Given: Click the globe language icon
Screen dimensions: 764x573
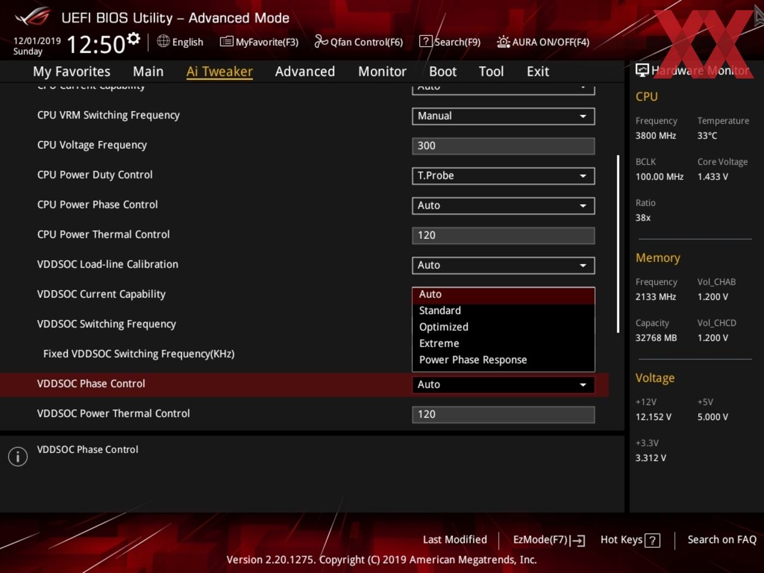Looking at the screenshot, I should pyautogui.click(x=163, y=41).
